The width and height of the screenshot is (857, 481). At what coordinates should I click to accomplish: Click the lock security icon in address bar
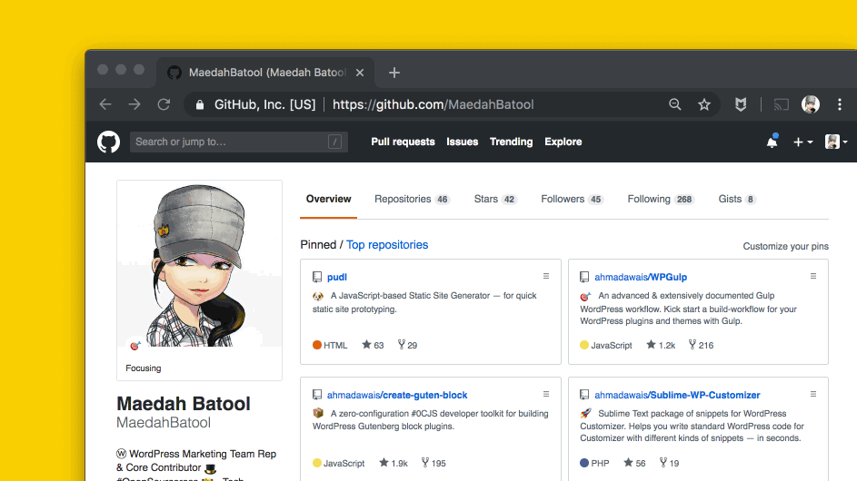click(x=200, y=105)
